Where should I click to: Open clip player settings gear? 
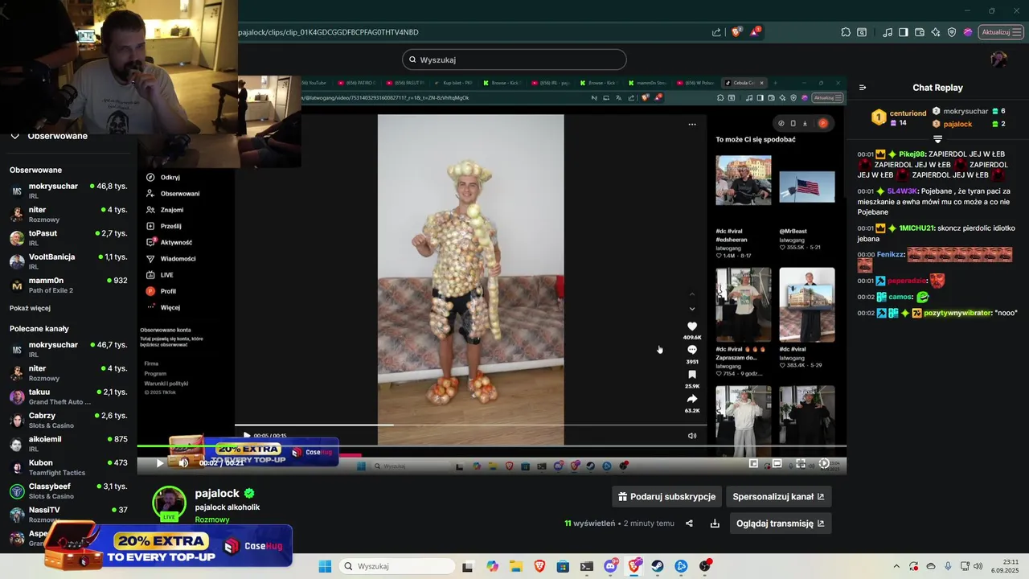click(x=824, y=463)
